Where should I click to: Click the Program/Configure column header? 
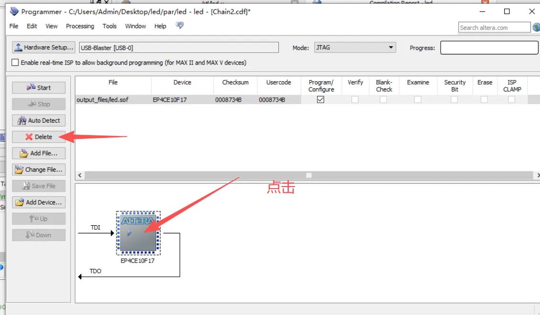321,86
